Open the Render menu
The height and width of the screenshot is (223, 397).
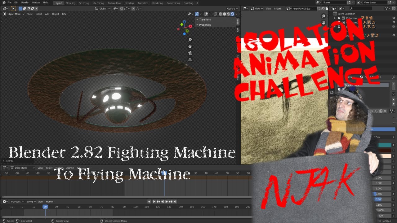point(25,2)
